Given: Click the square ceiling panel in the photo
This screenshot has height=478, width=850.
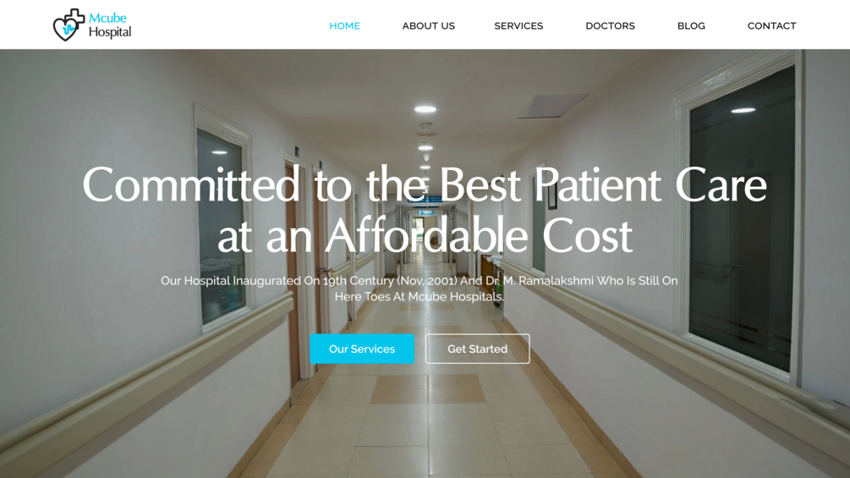Looking at the screenshot, I should [x=553, y=106].
